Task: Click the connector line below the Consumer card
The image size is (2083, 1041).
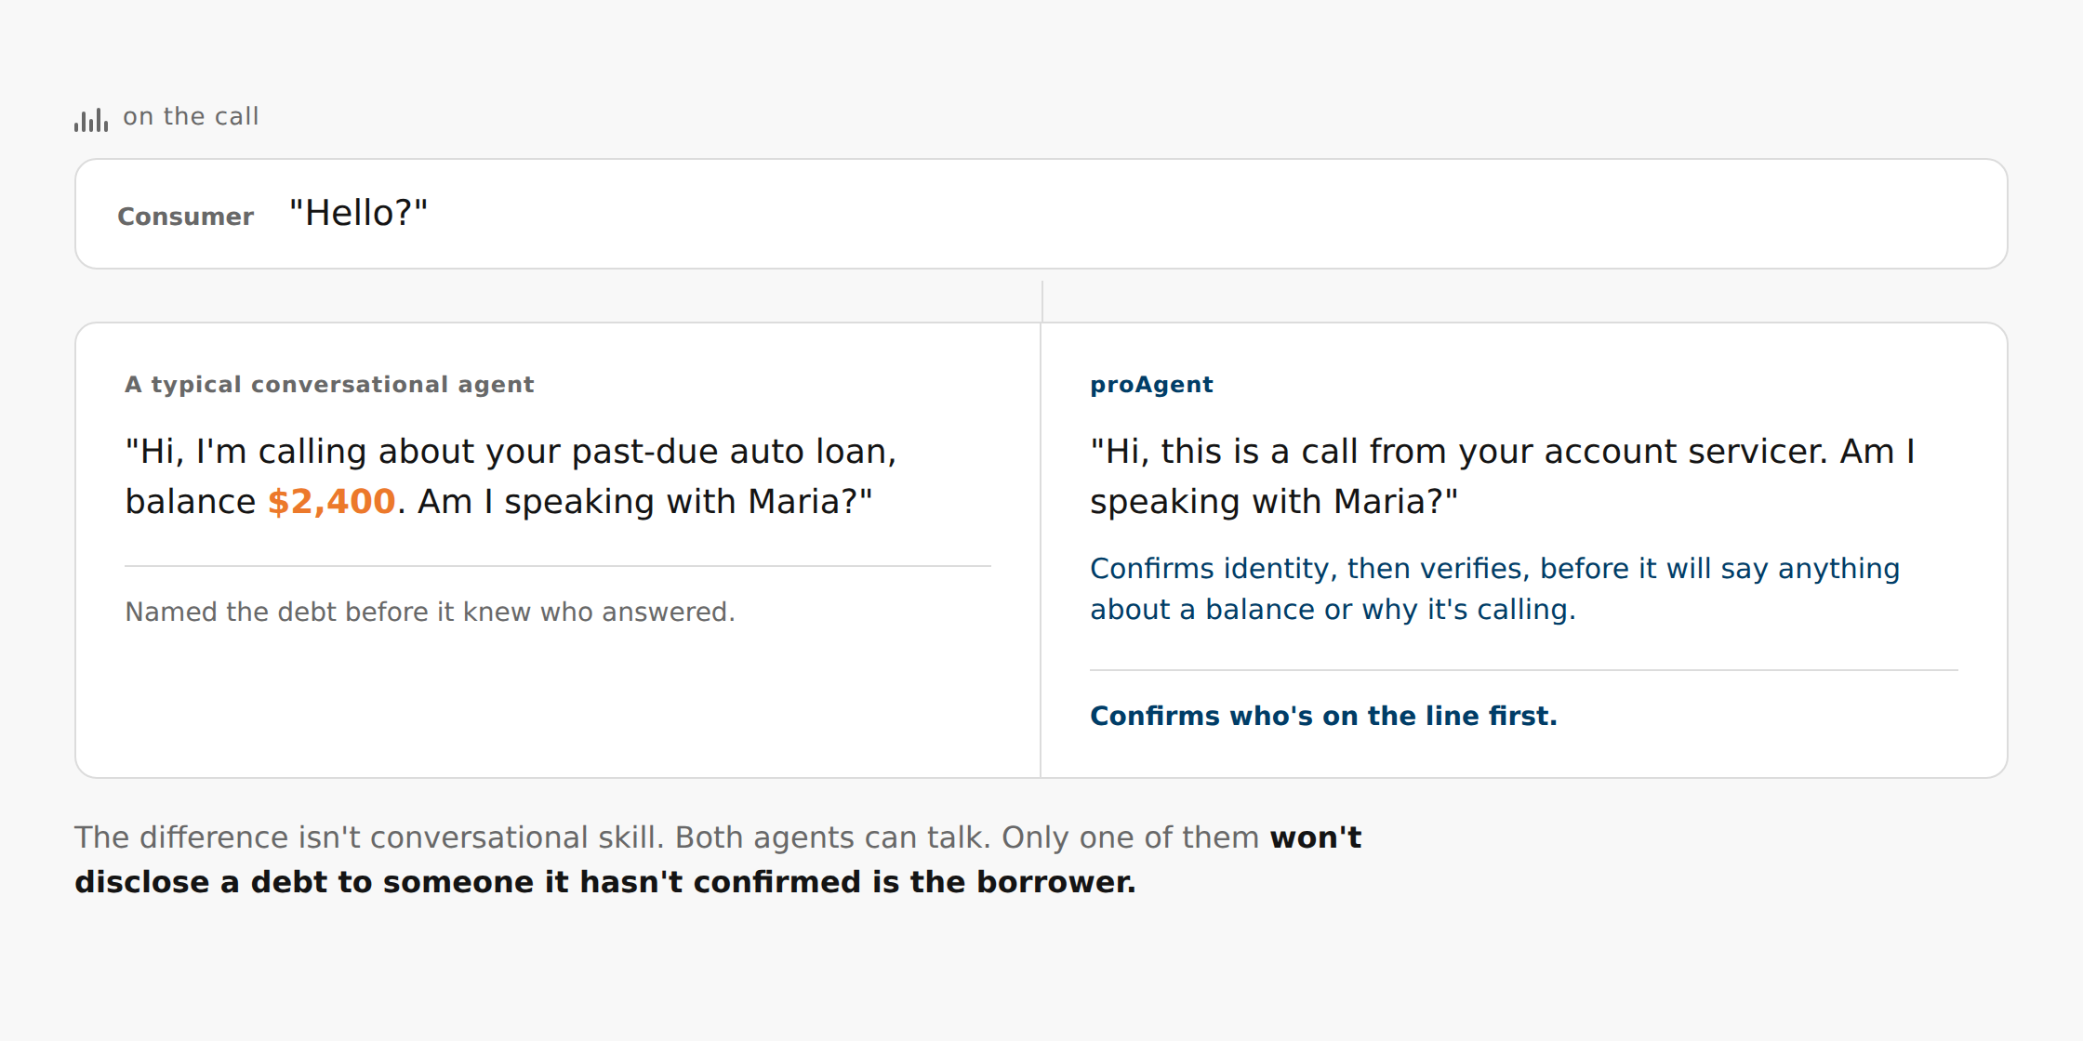Action: pyautogui.click(x=1042, y=301)
